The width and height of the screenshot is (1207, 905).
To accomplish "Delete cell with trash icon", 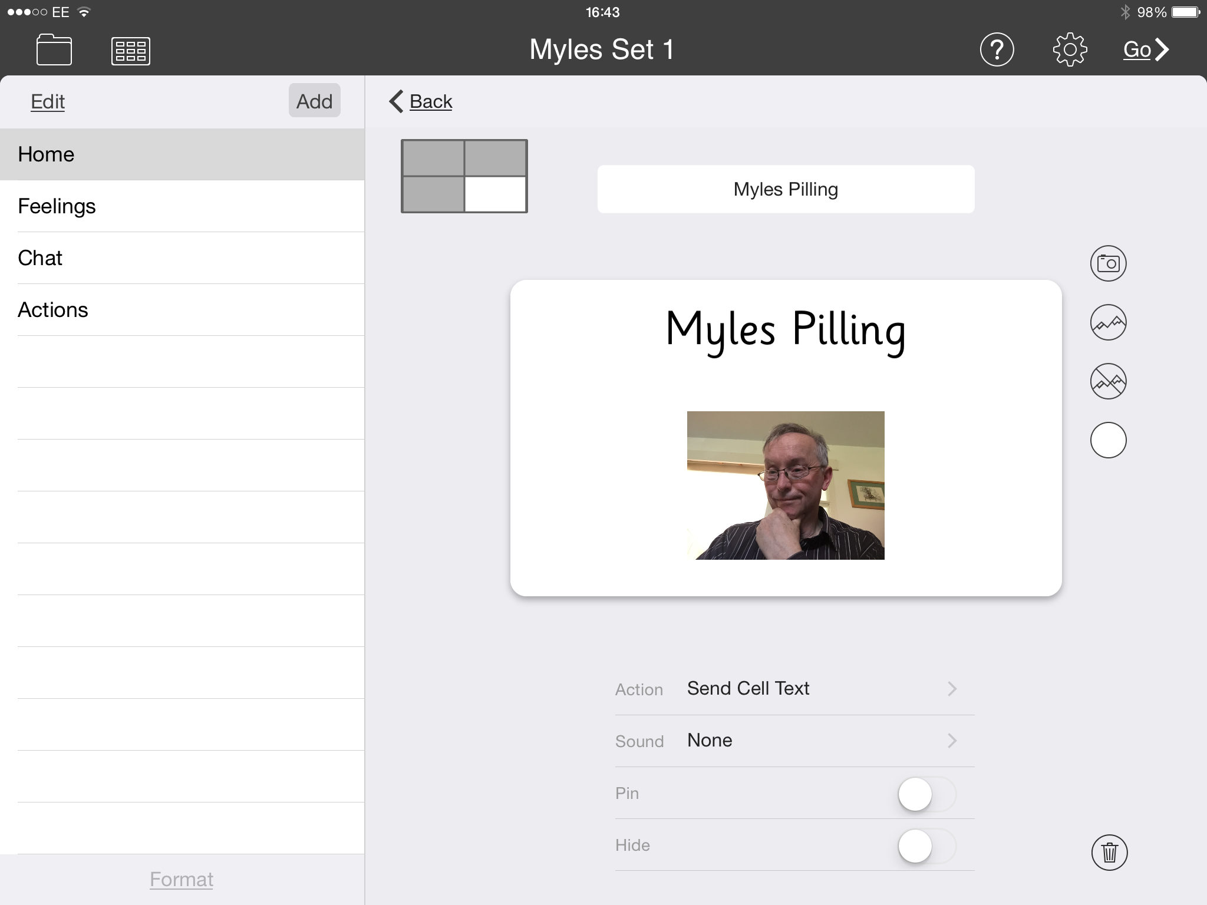I will tap(1109, 853).
